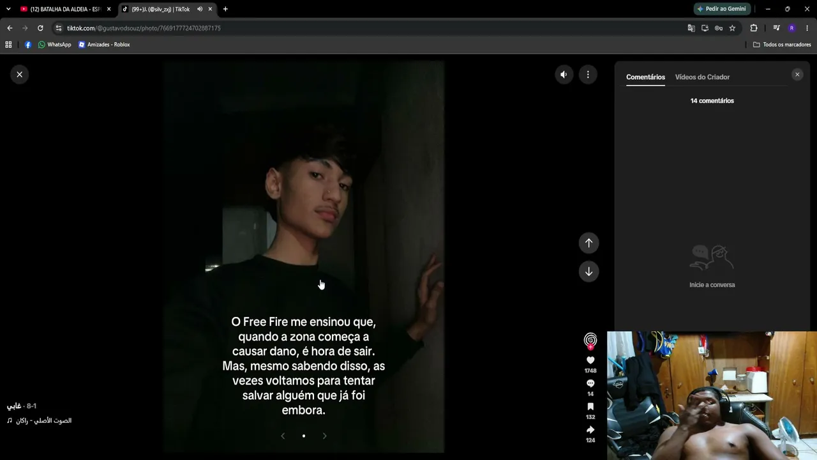Select the photo slide indicator dot
Image resolution: width=817 pixels, height=460 pixels.
tap(304, 436)
